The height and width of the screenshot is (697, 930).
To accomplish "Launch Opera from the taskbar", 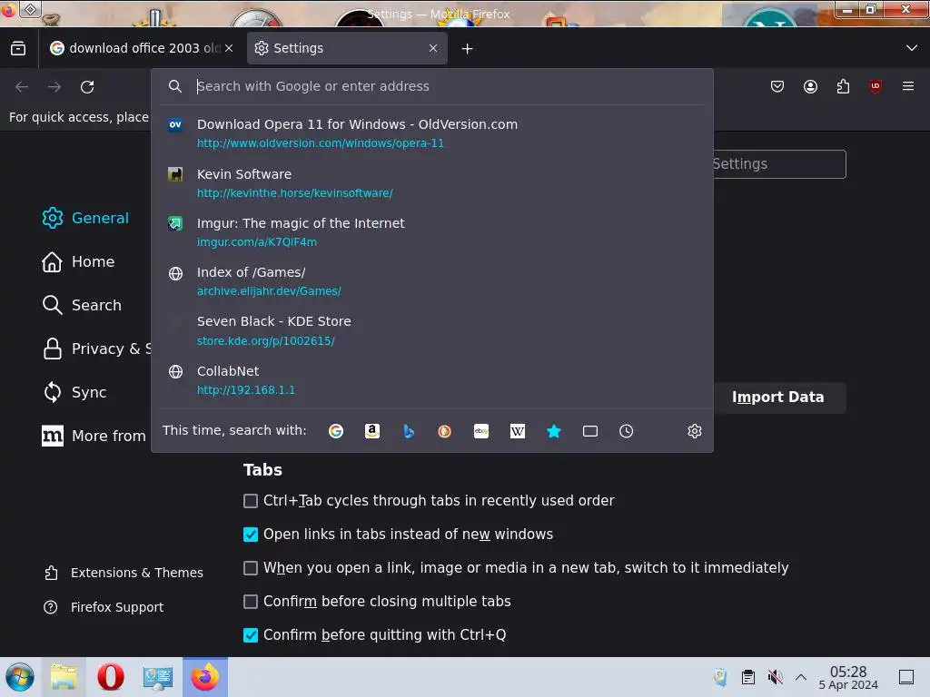I will (110, 677).
